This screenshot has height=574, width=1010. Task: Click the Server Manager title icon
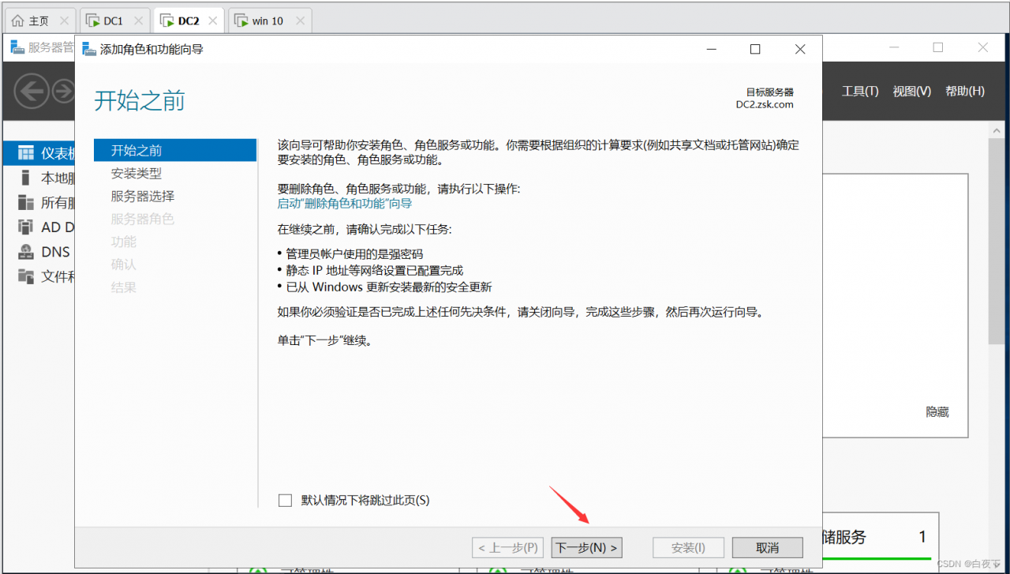17,47
